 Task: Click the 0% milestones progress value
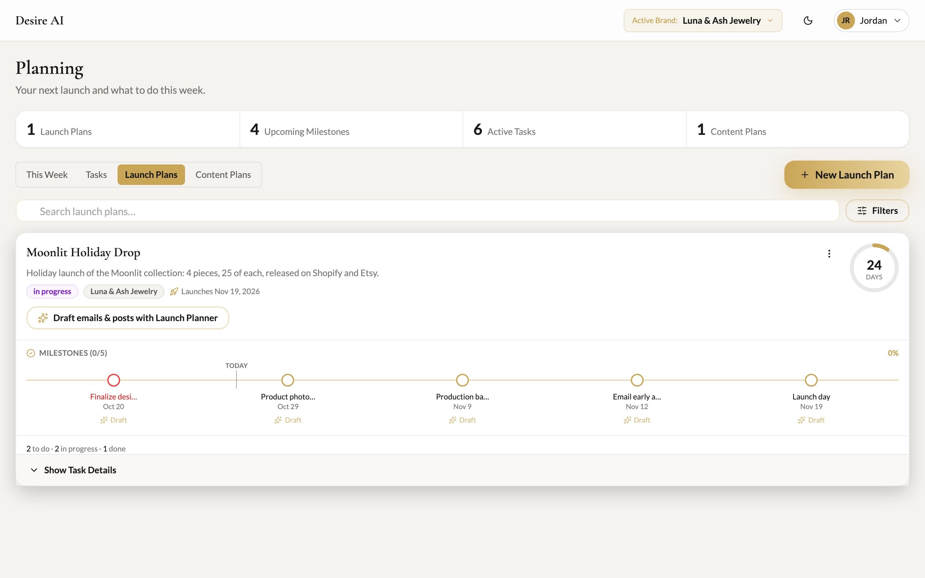click(x=893, y=353)
